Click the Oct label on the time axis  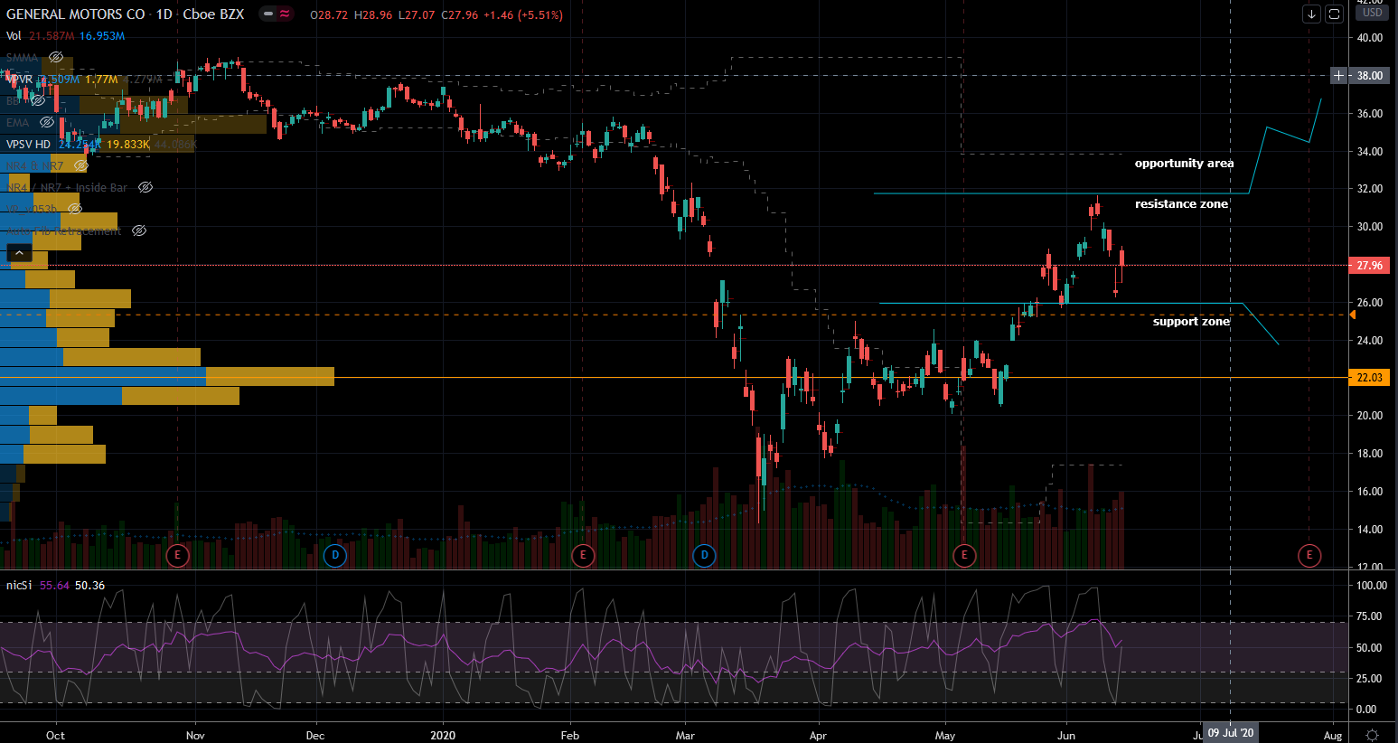55,736
